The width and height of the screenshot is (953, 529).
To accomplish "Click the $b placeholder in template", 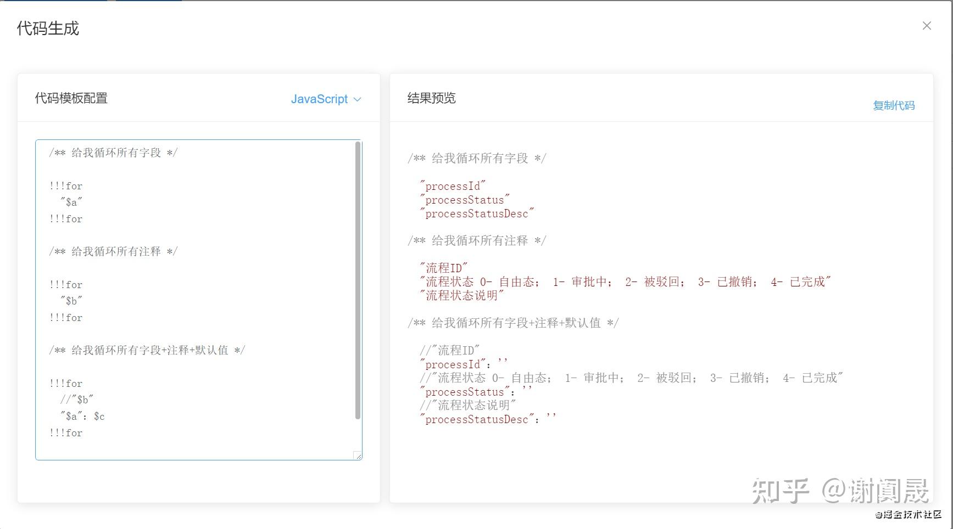I will (x=72, y=301).
